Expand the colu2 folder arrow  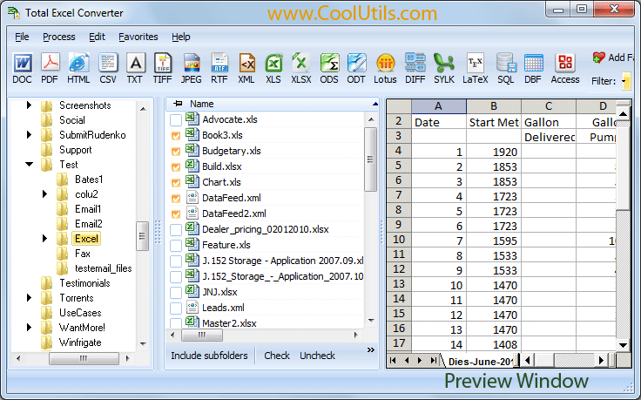click(x=45, y=193)
